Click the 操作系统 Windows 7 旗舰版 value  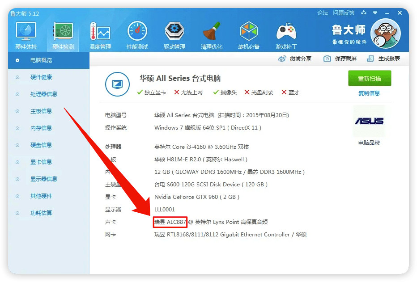pos(208,128)
